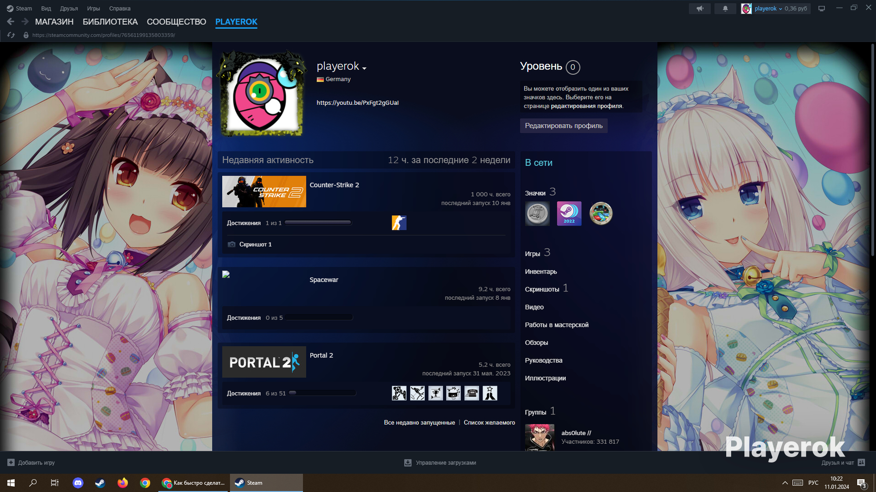Open the youtu.be link in the profile
Viewport: 876px width, 492px height.
tap(358, 103)
